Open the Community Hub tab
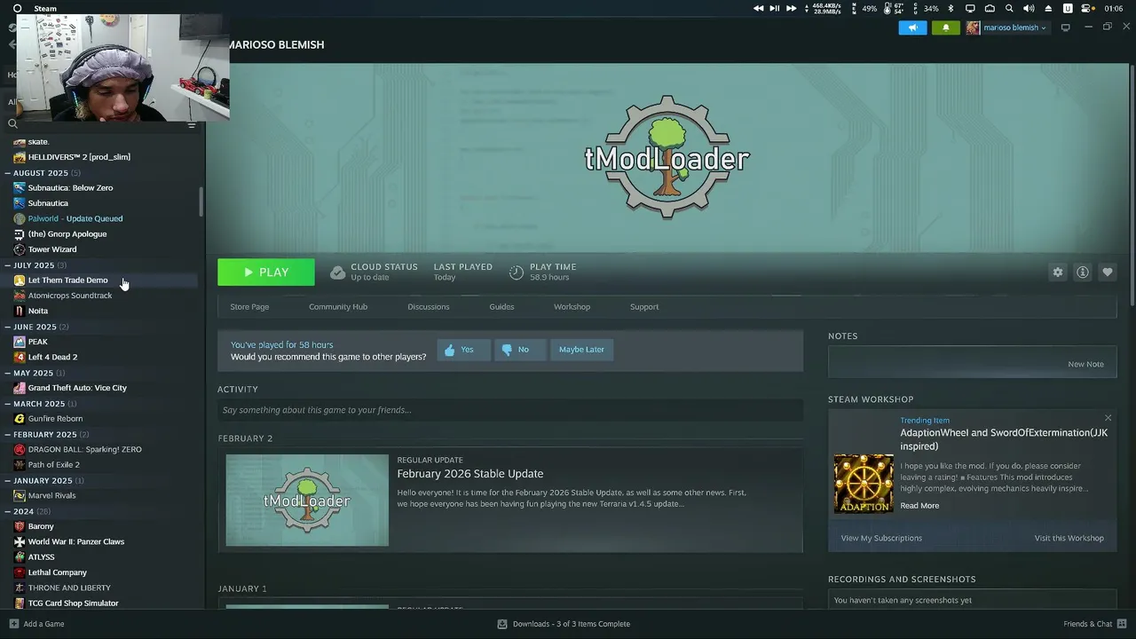 [x=338, y=307]
